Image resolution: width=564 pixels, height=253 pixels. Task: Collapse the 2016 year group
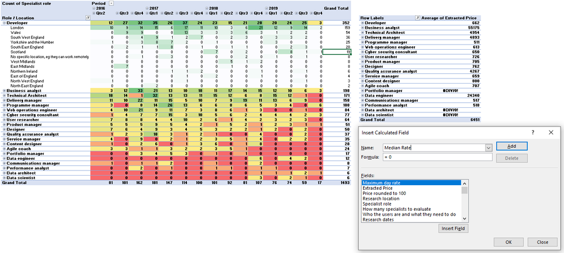point(94,8)
